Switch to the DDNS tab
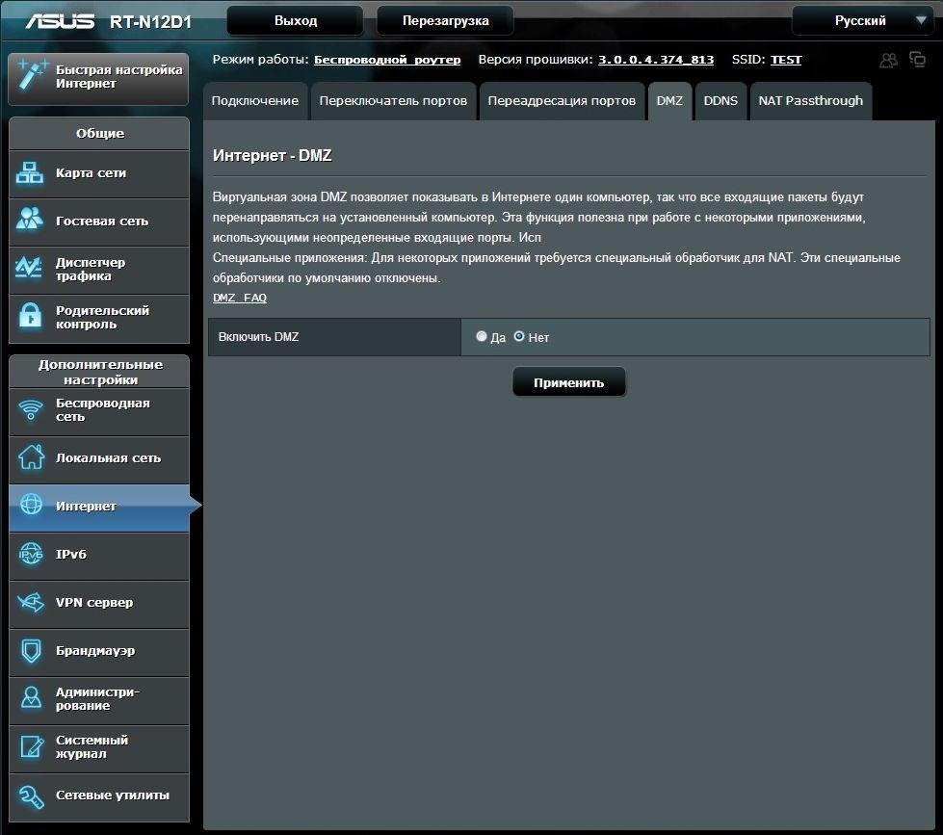 click(x=720, y=101)
